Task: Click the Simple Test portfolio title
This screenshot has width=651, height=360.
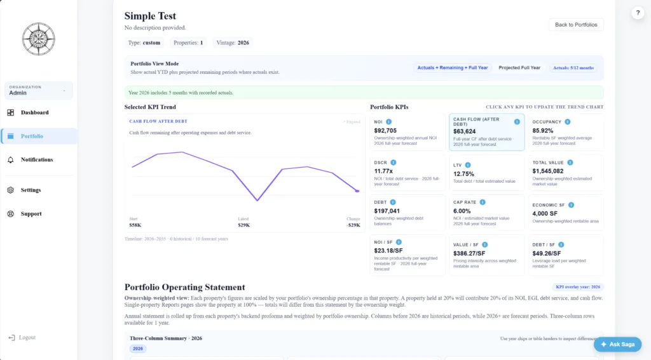Action: [x=150, y=16]
